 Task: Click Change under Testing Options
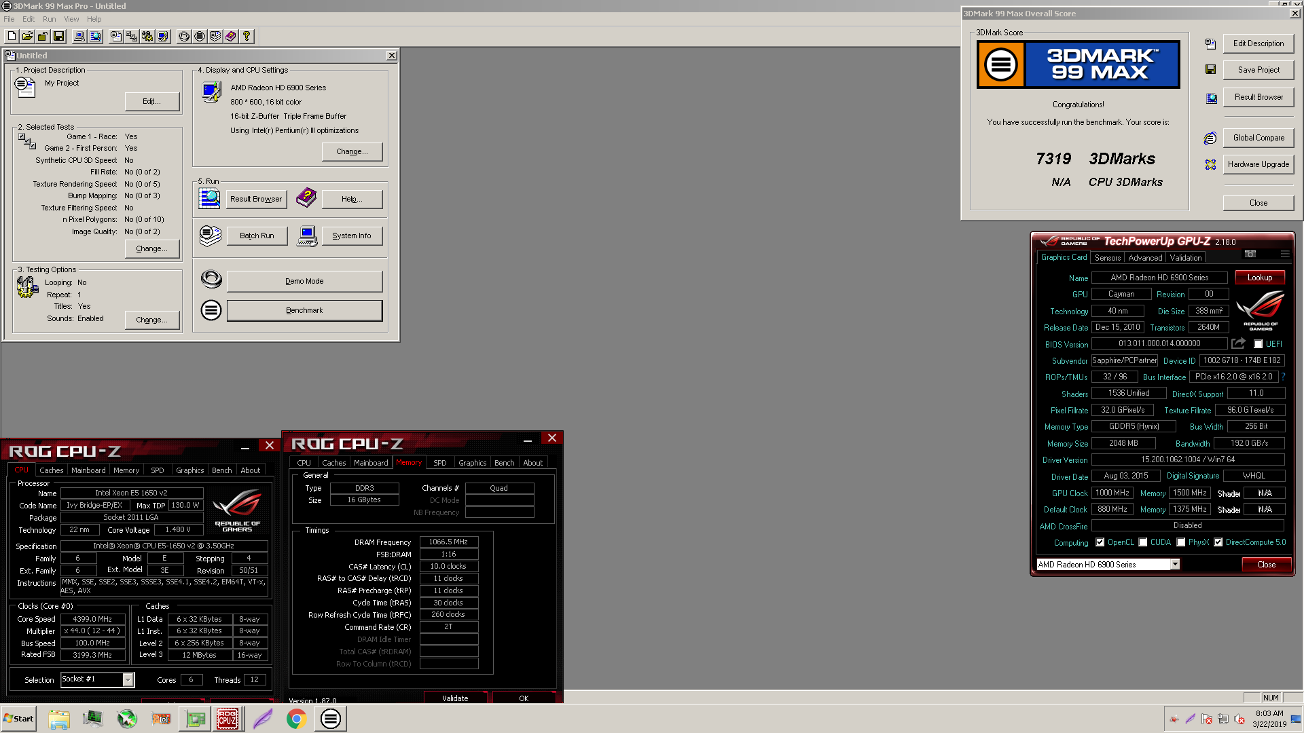point(152,320)
